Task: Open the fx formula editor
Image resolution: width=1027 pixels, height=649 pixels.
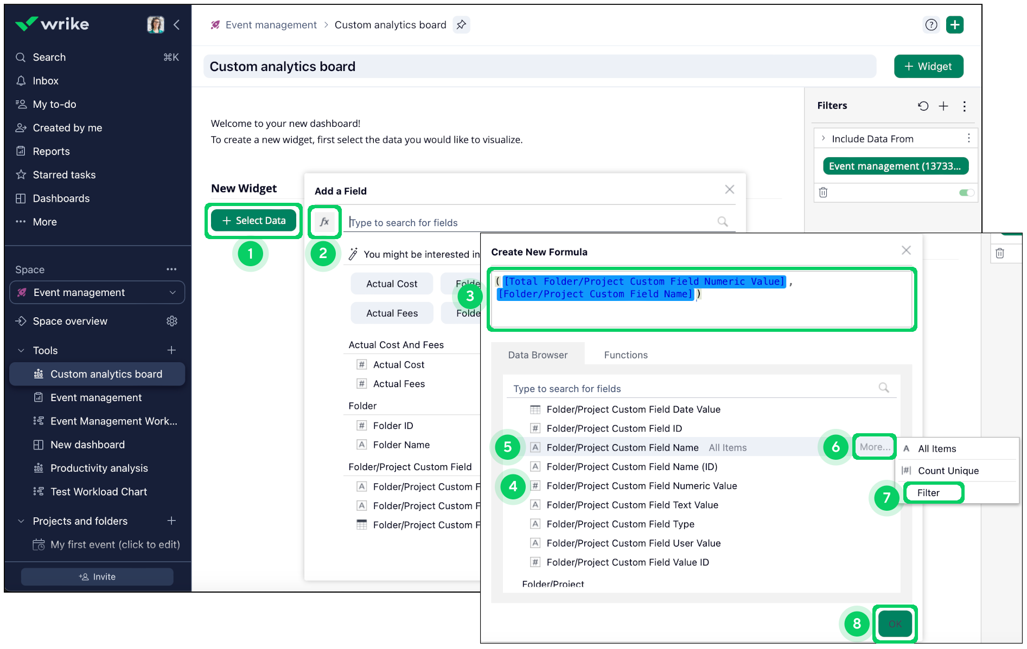Action: tap(324, 222)
